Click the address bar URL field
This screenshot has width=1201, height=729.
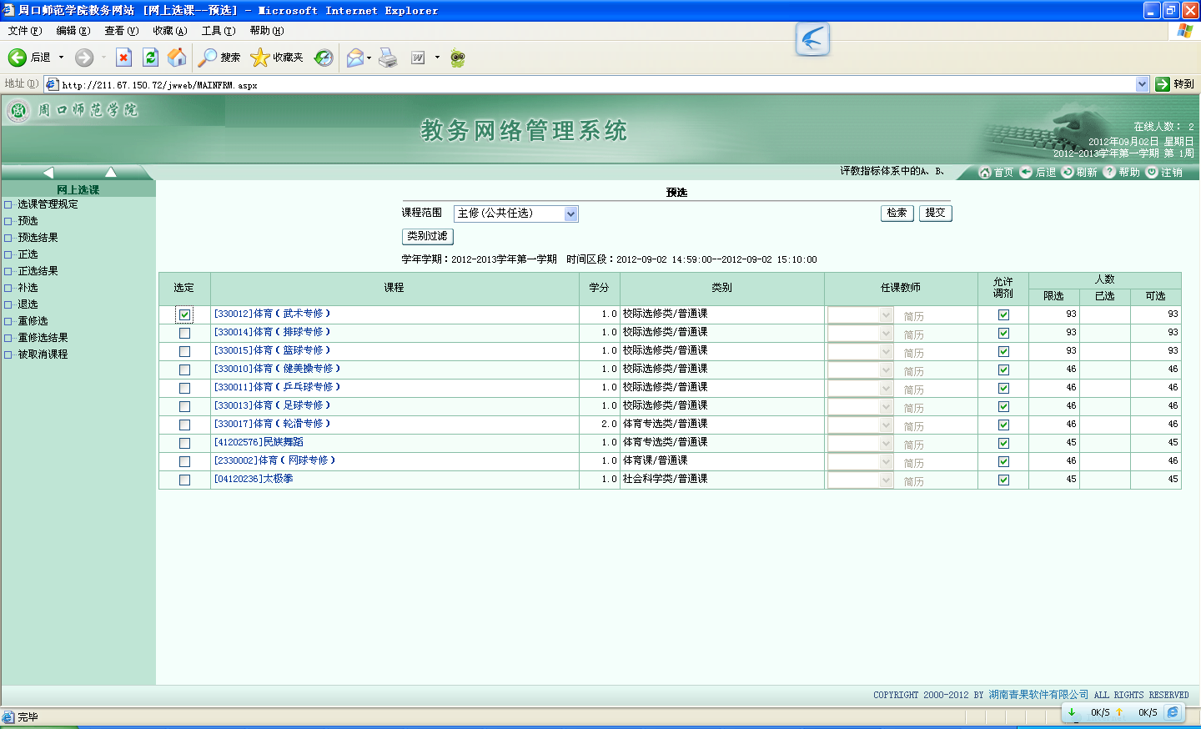584,85
